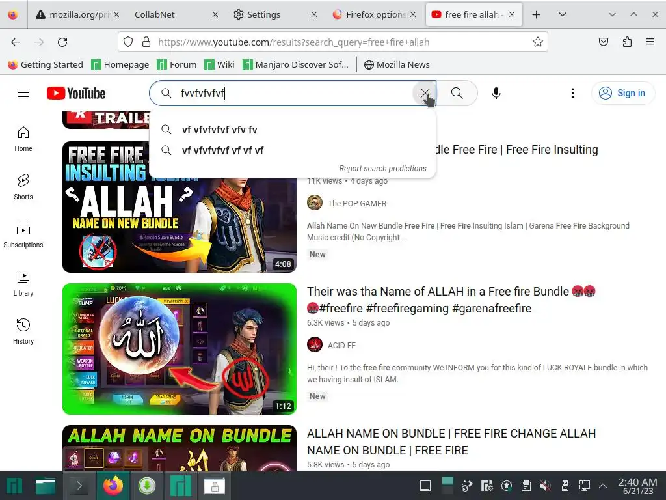Toggle muted audio volume tray icon
This screenshot has height=500, width=666.
tap(546, 486)
